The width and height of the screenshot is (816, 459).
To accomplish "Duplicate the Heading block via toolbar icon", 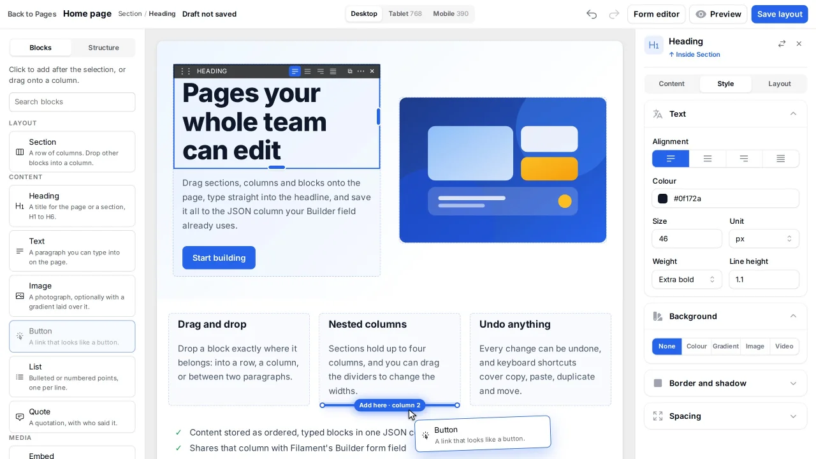I will coord(350,71).
